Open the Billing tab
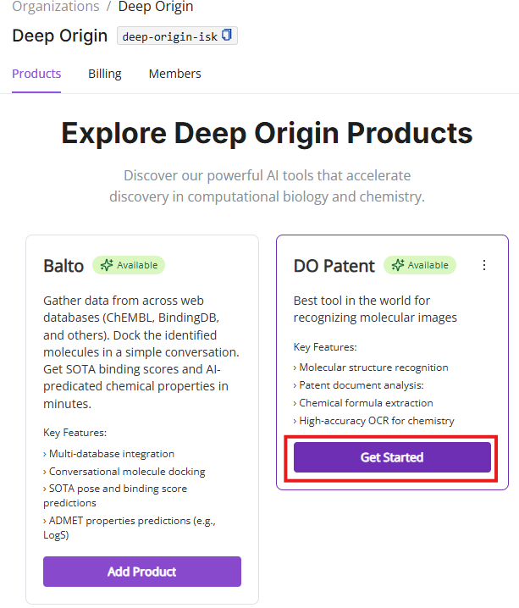Viewport: 519px width, 608px height. pyautogui.click(x=105, y=74)
